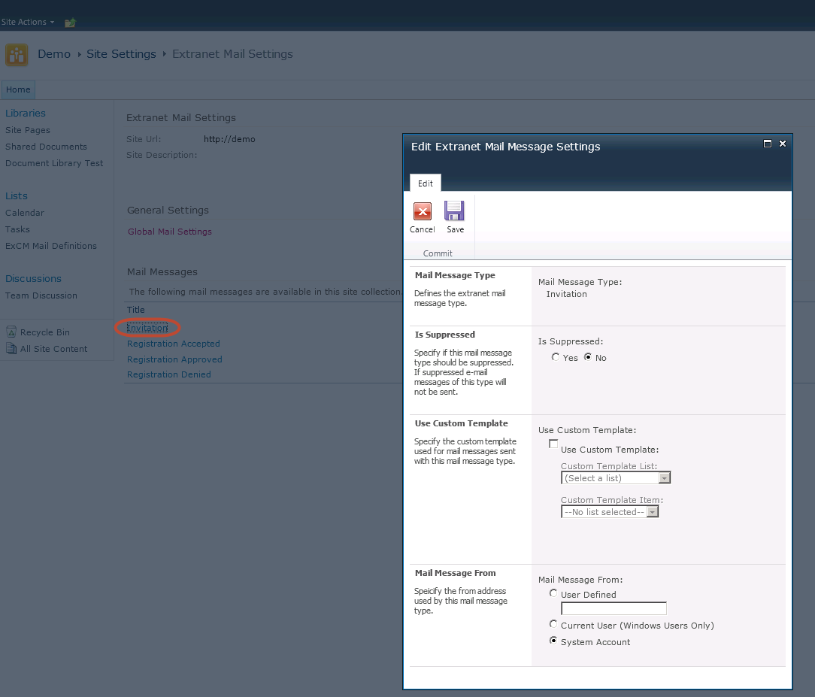The width and height of the screenshot is (815, 697).
Task: Click the Demo site logo icon
Action: click(17, 55)
